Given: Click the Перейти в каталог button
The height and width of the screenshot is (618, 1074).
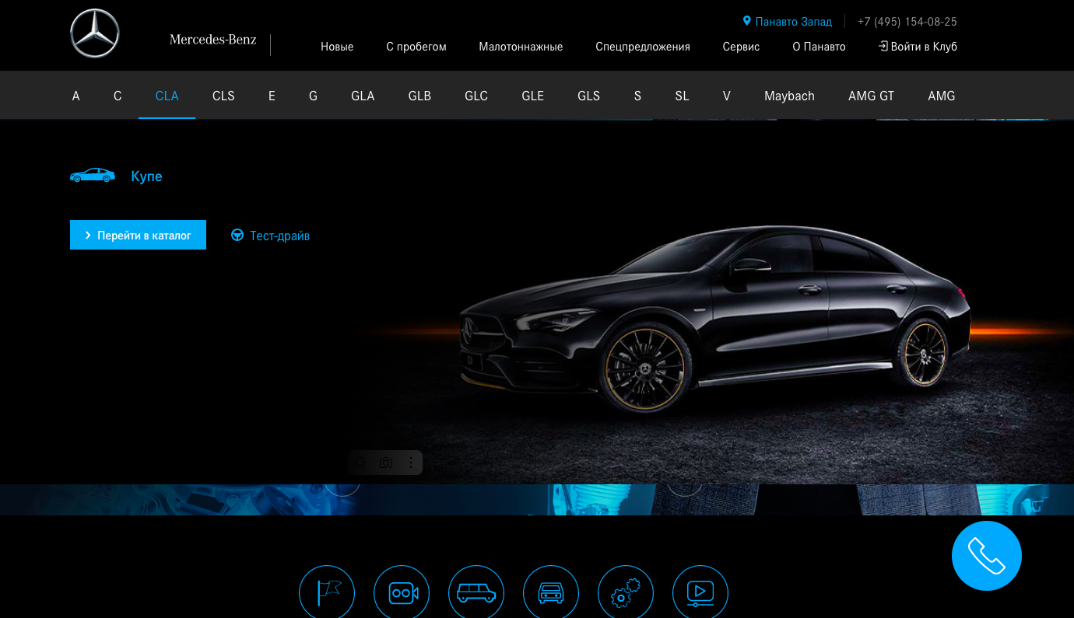Looking at the screenshot, I should 138,235.
